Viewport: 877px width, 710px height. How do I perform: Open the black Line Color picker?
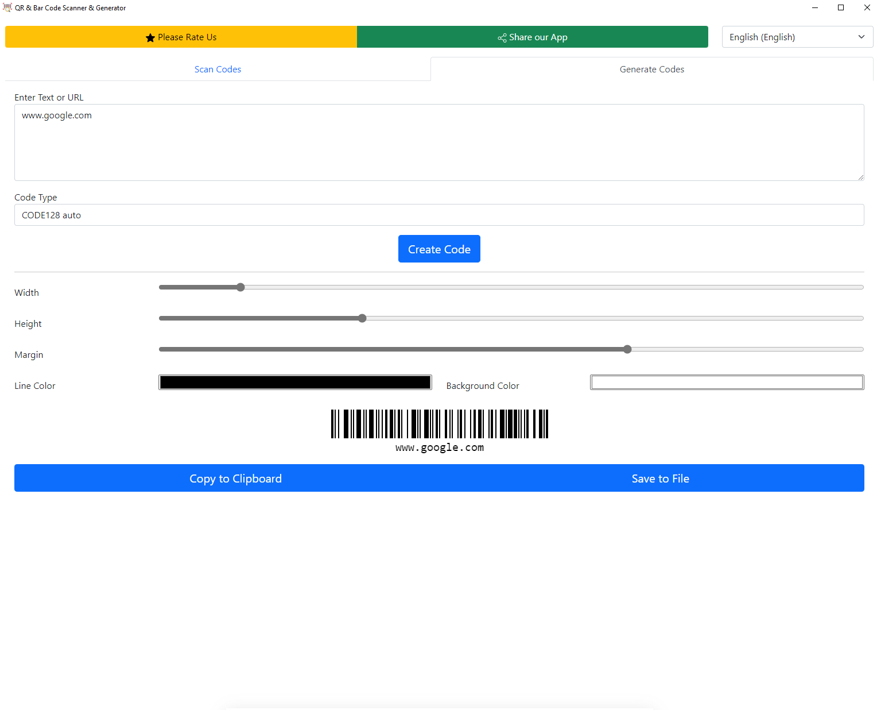coord(295,383)
